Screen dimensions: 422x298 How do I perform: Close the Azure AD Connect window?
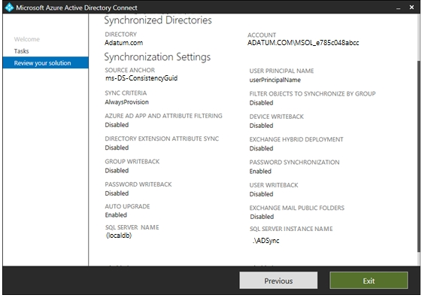click(411, 8)
